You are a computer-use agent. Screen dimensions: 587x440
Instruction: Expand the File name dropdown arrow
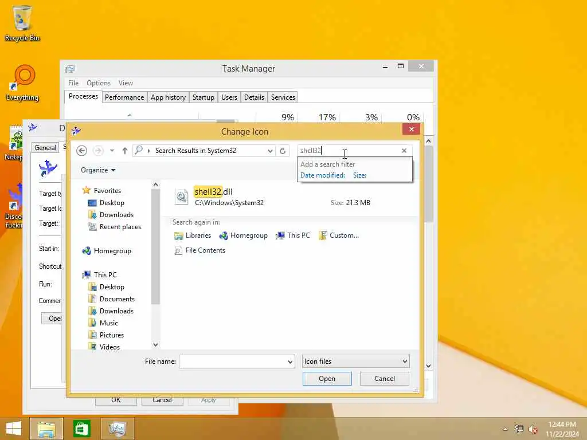click(x=290, y=362)
